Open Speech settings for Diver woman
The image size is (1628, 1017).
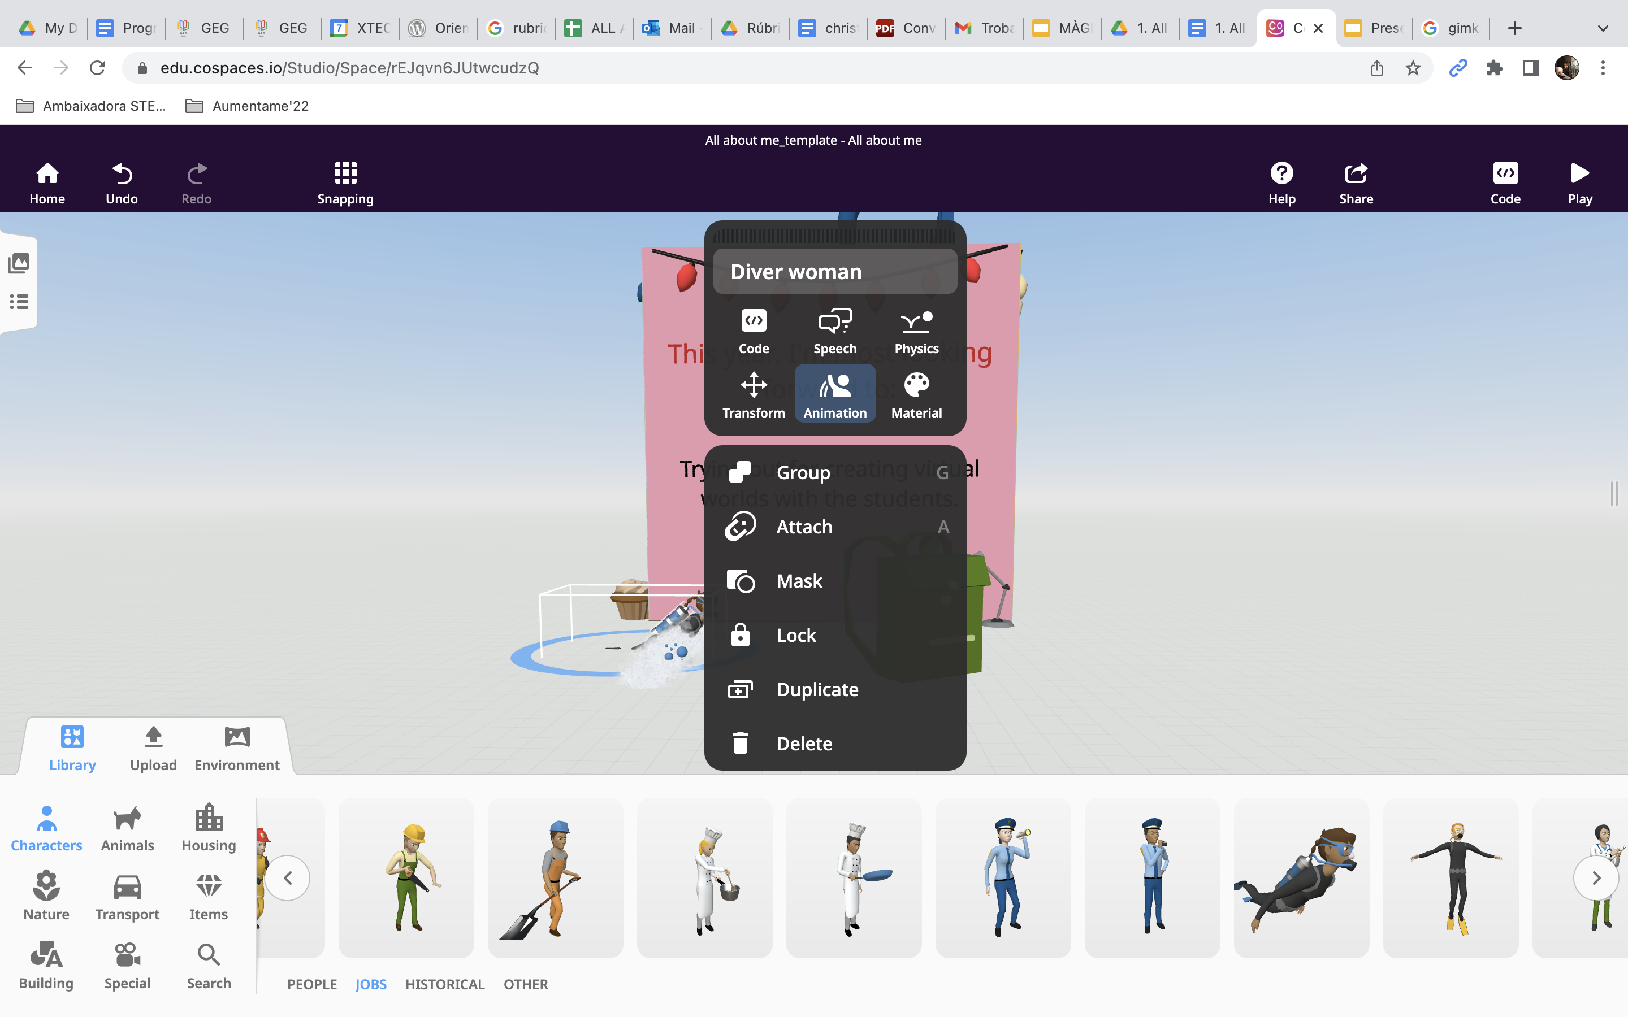click(835, 331)
